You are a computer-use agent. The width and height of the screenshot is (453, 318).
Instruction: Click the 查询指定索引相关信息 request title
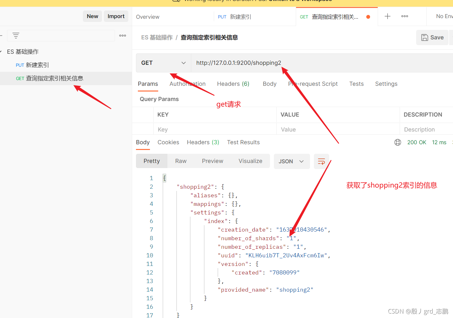[209, 37]
